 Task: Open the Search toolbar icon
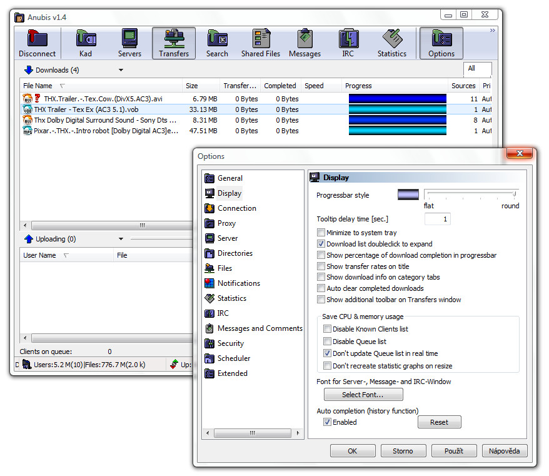tap(217, 43)
